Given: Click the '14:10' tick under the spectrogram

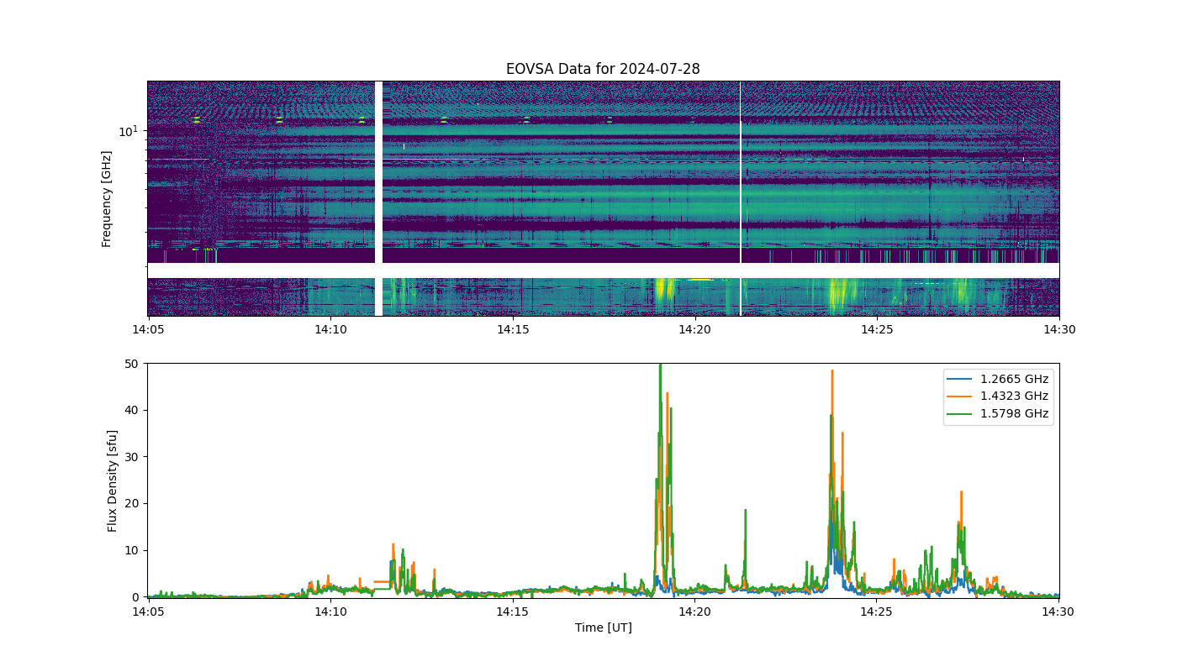Looking at the screenshot, I should tap(330, 330).
